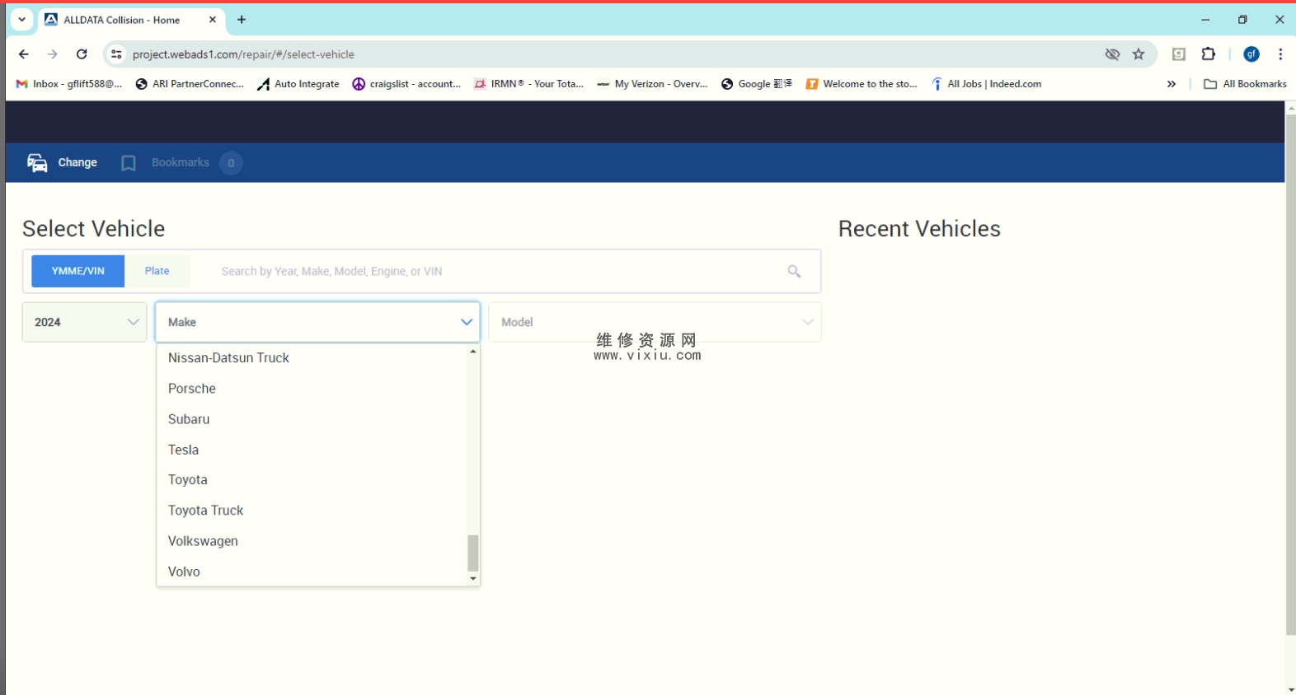Switch to the Plate tab
This screenshot has height=695, width=1296.
(157, 271)
